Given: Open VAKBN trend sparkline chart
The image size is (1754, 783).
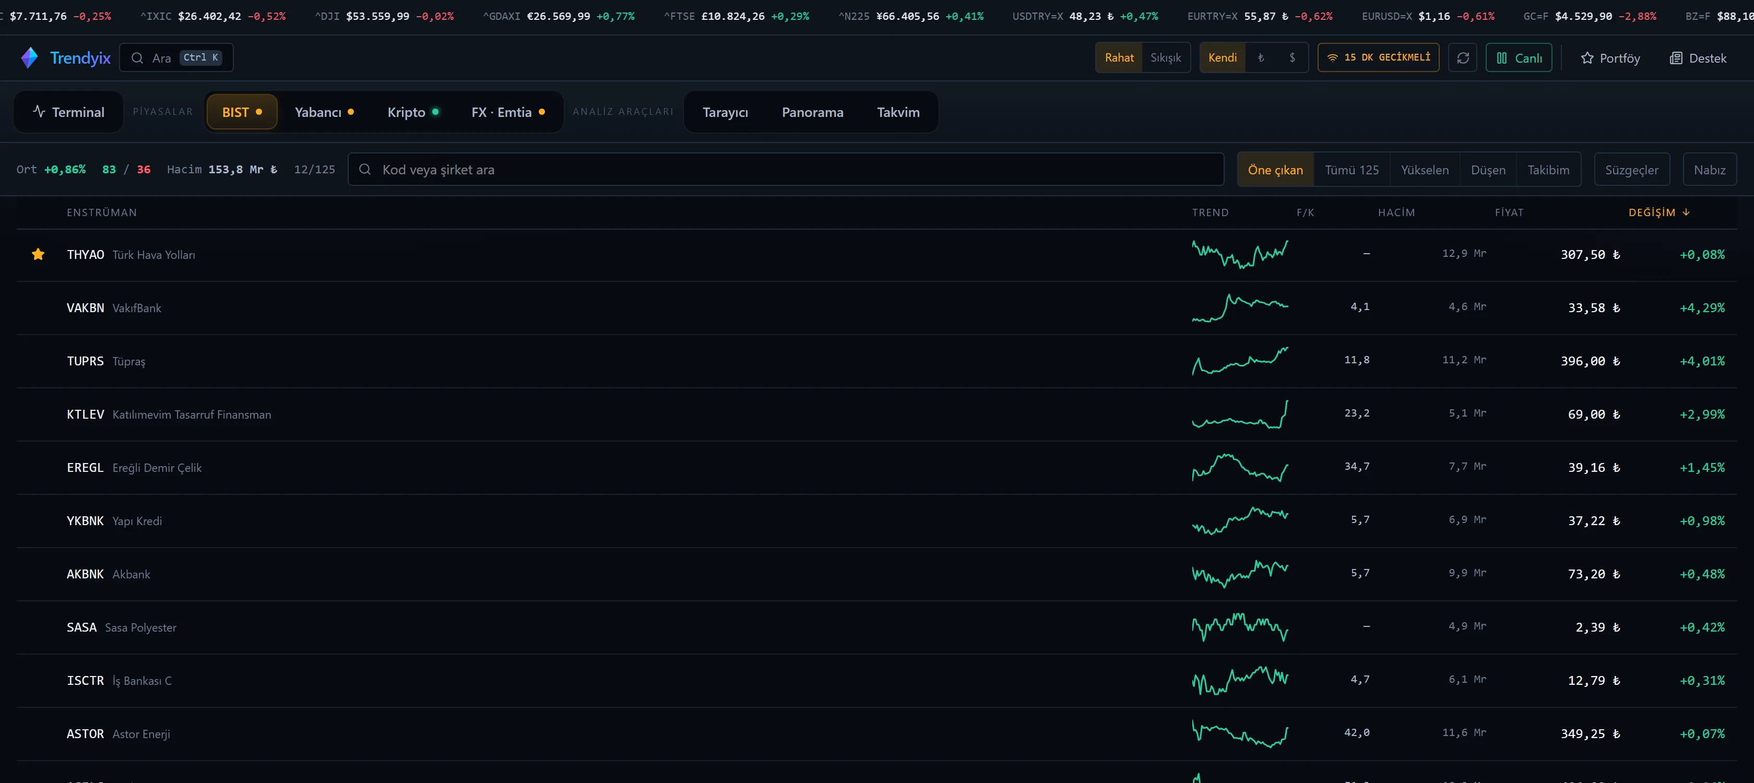Looking at the screenshot, I should click(1240, 308).
